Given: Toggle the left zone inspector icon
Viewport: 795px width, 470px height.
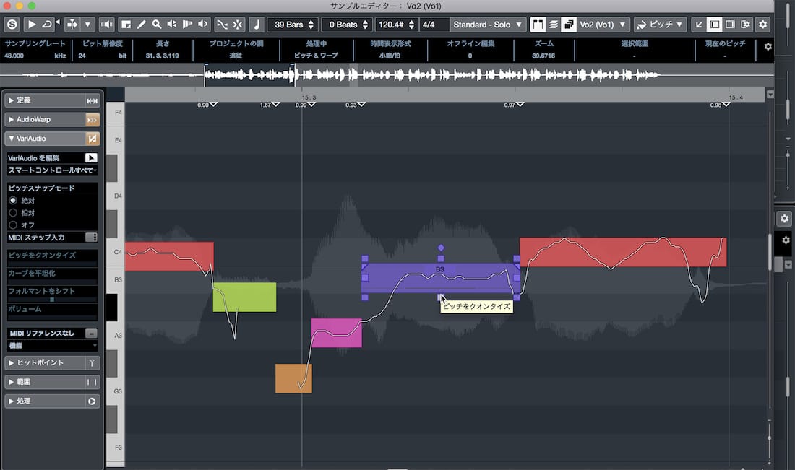Looking at the screenshot, I should (714, 25).
